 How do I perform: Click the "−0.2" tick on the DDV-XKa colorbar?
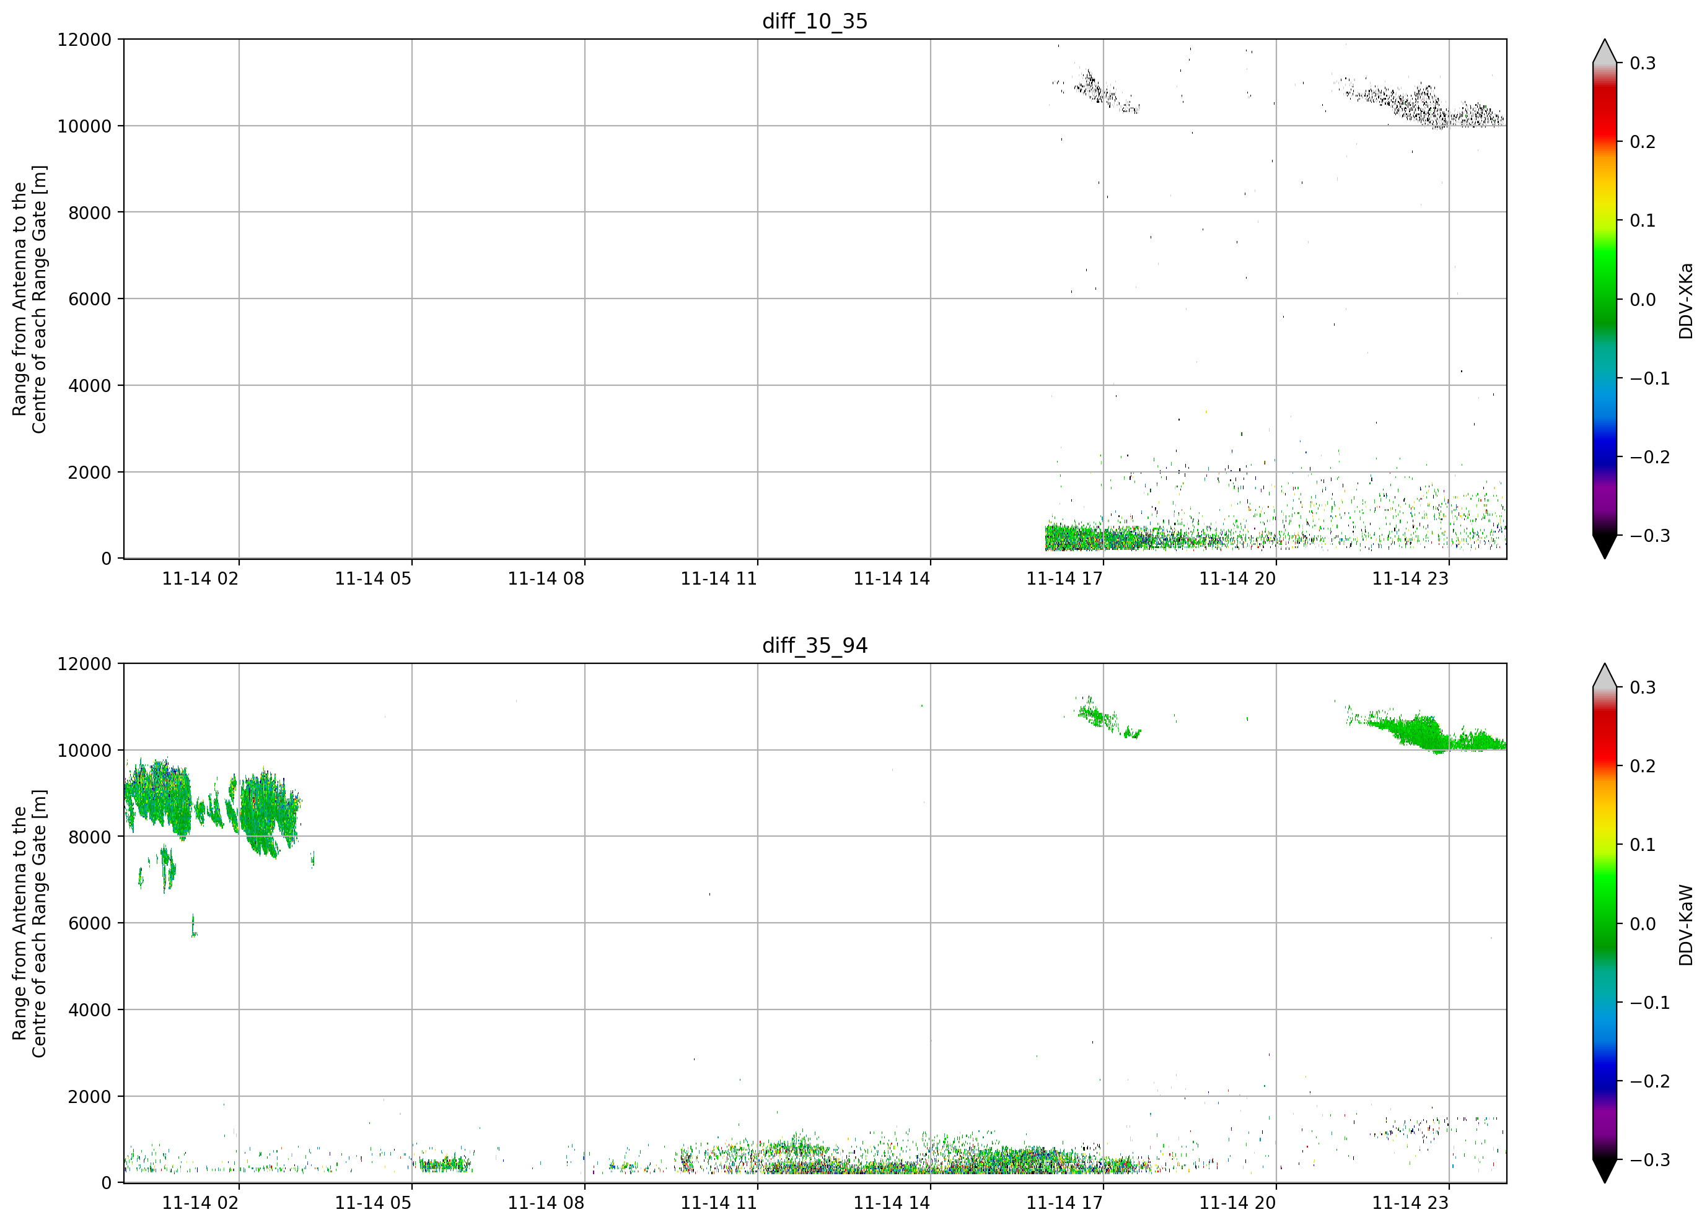pyautogui.click(x=1650, y=458)
